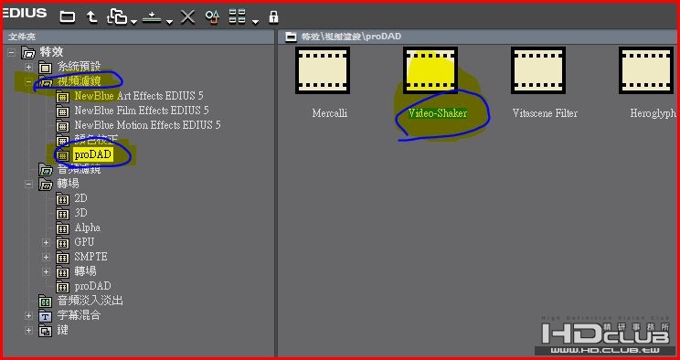Select NewBlue Film Effects EDIUS 5 folder

click(x=142, y=111)
